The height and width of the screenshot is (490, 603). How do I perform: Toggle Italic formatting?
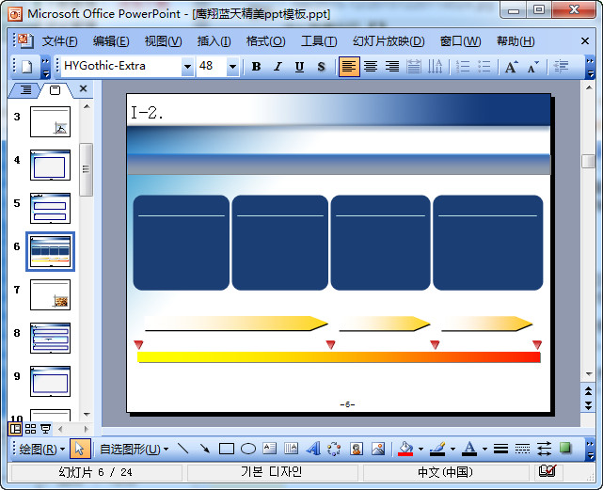tap(278, 67)
